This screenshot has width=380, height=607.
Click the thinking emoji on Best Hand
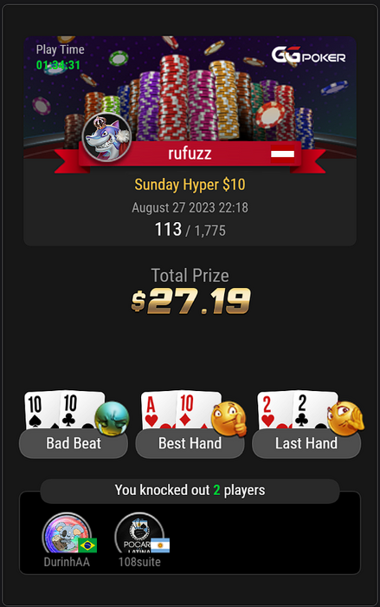coord(229,418)
